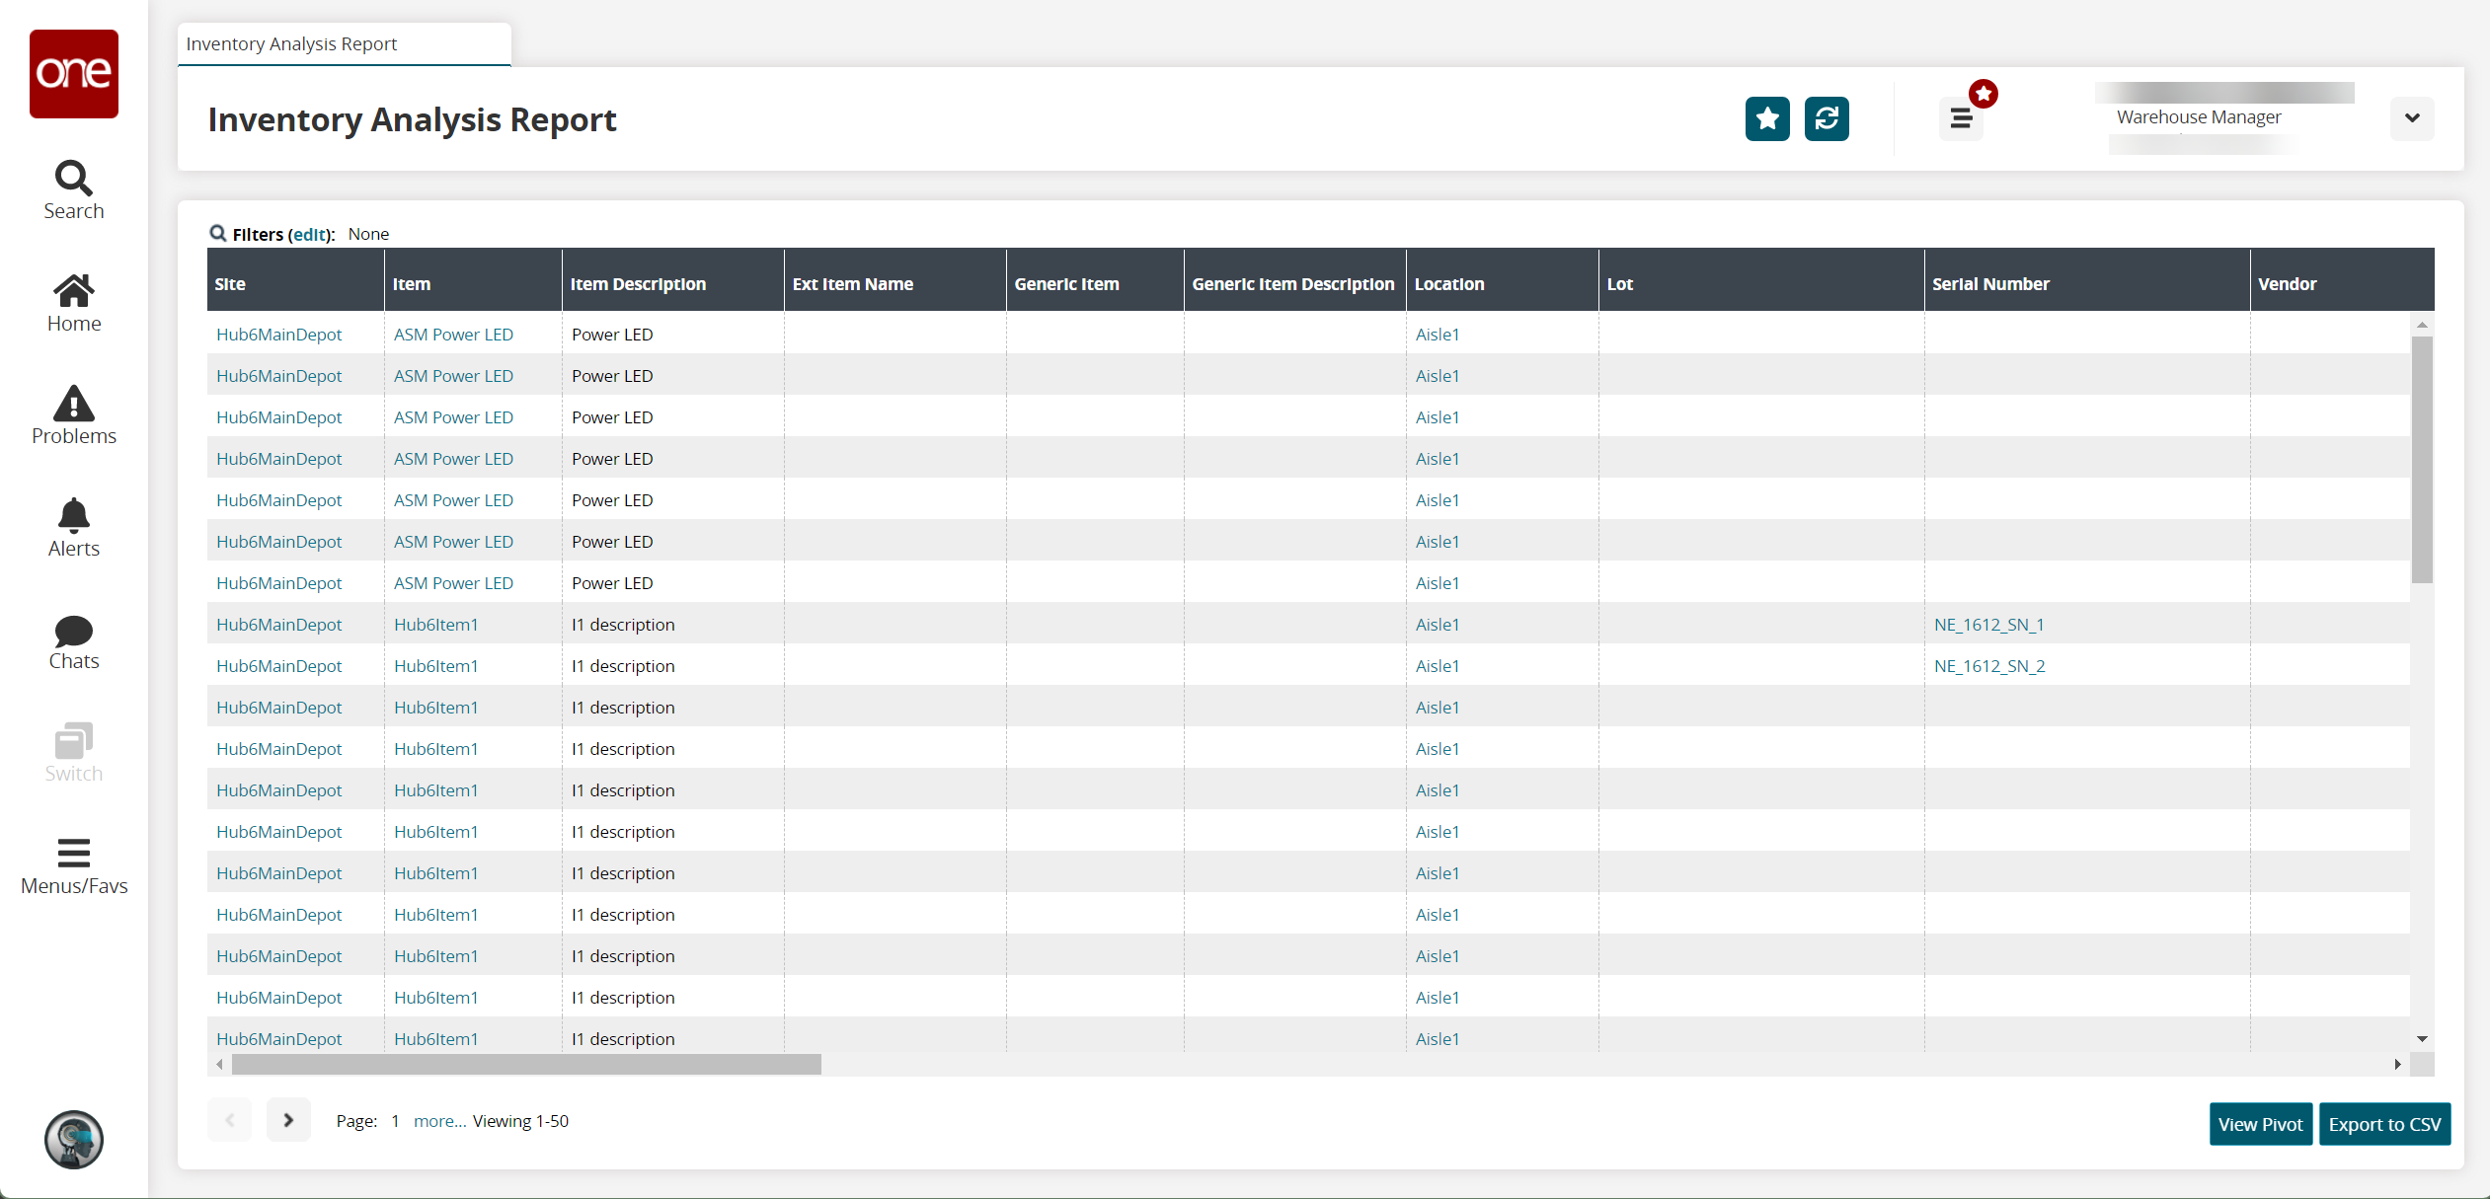The width and height of the screenshot is (2490, 1199).
Task: Click the Hub6MainDepot site link
Action: [x=277, y=334]
